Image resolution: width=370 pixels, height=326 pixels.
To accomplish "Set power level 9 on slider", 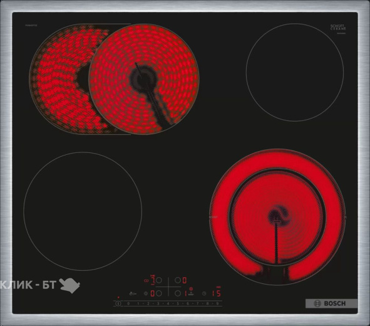I will (x=217, y=303).
